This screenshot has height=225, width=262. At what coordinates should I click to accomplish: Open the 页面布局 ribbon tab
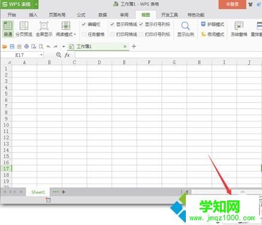tap(57, 15)
